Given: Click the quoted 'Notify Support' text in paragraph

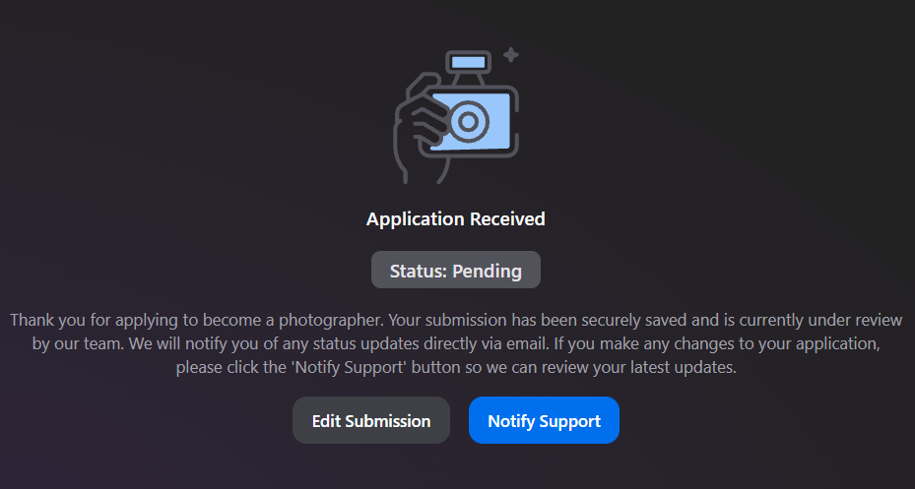Looking at the screenshot, I should pos(349,368).
